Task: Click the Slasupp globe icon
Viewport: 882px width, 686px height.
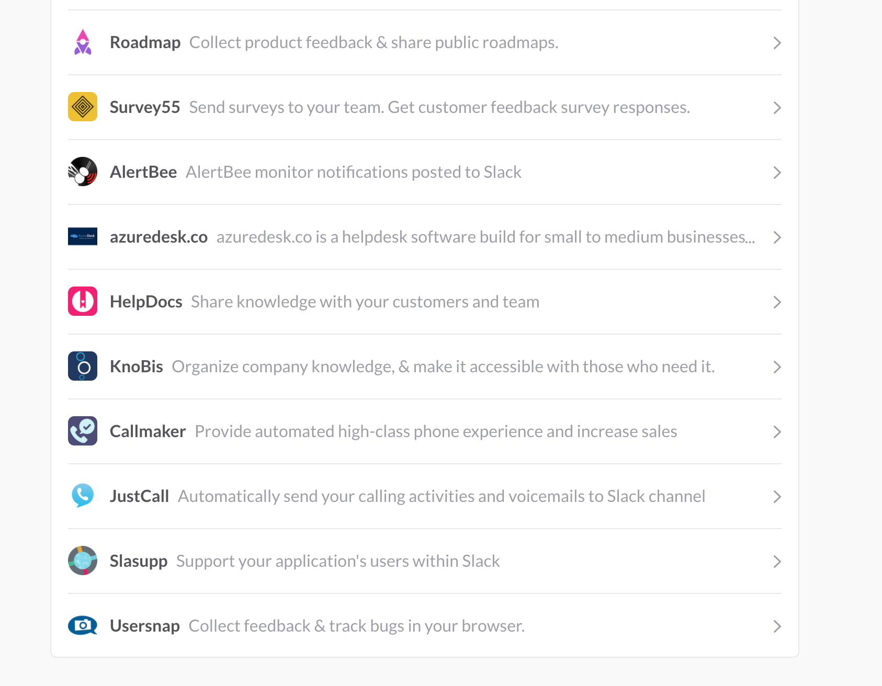Action: tap(82, 561)
